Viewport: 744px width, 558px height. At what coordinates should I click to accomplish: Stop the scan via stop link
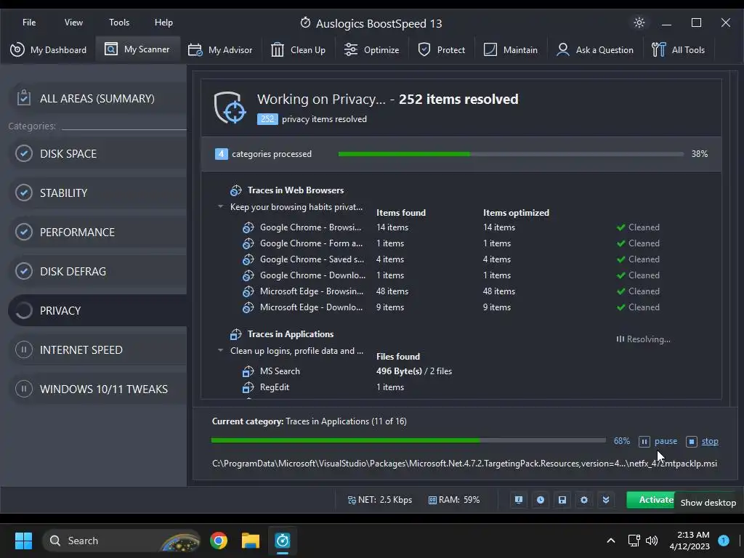(710, 441)
